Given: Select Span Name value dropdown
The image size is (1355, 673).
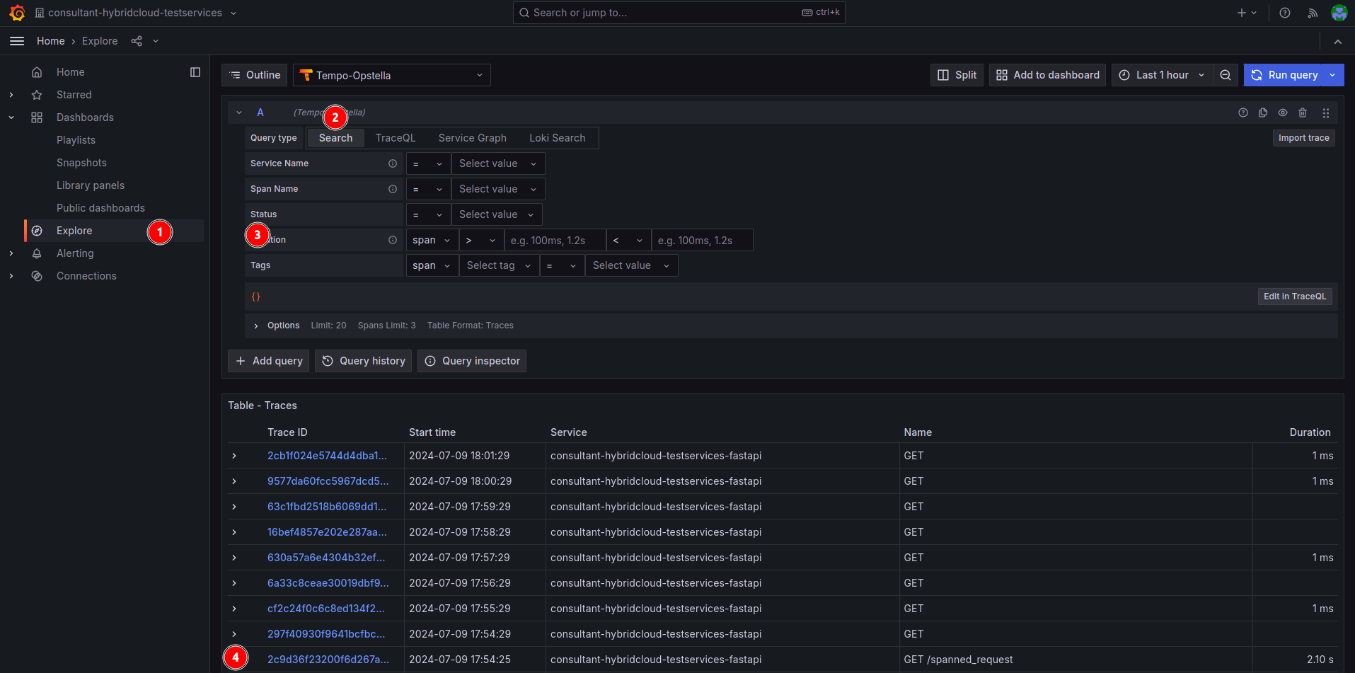Looking at the screenshot, I should pyautogui.click(x=498, y=189).
